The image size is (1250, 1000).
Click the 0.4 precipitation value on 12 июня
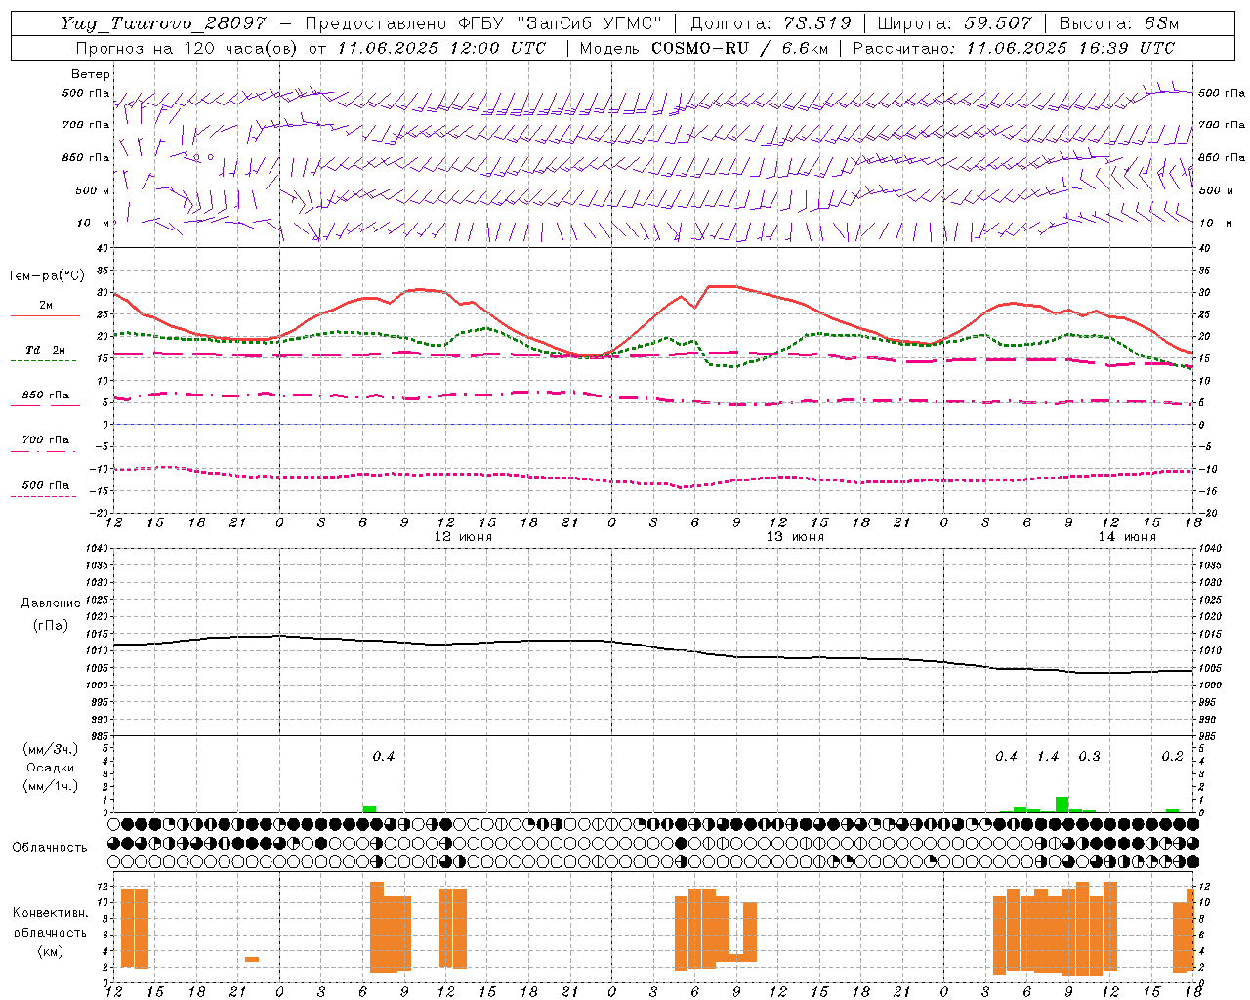pyautogui.click(x=384, y=757)
